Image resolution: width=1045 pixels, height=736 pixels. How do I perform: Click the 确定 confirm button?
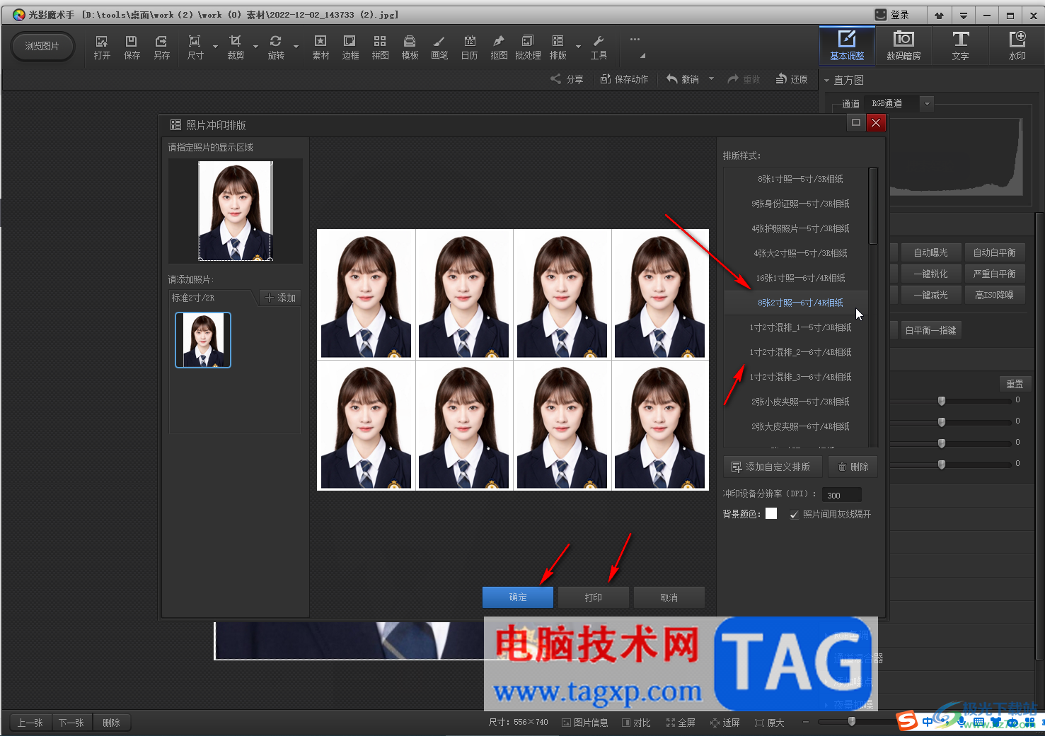518,597
